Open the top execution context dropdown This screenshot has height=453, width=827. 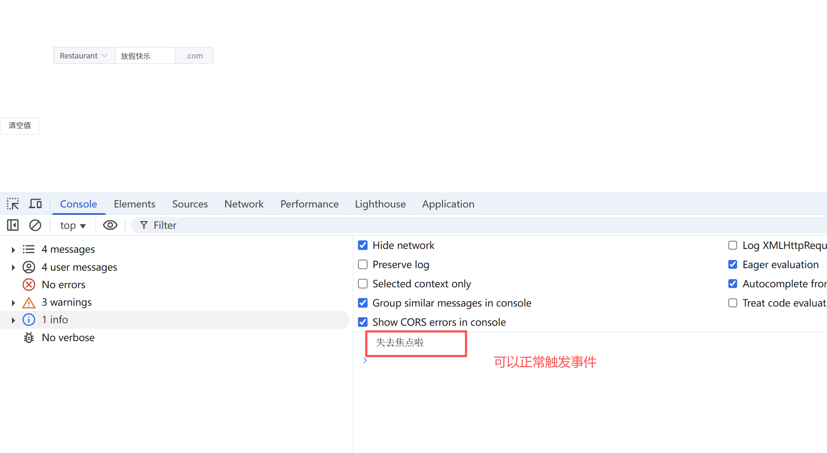[x=72, y=225]
